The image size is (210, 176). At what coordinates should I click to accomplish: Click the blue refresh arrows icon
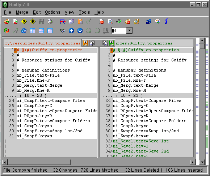point(24,31)
